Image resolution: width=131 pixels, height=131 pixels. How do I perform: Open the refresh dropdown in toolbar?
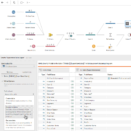[x=22, y=3]
